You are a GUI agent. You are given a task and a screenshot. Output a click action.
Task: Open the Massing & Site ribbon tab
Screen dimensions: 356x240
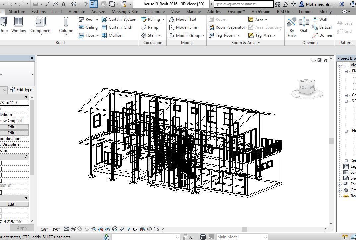coord(125,11)
